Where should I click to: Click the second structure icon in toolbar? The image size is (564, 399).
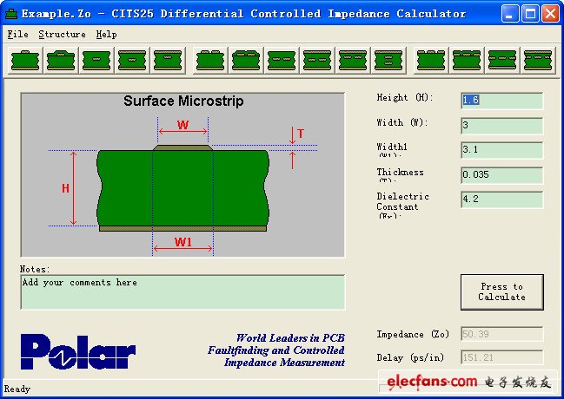tap(59, 60)
